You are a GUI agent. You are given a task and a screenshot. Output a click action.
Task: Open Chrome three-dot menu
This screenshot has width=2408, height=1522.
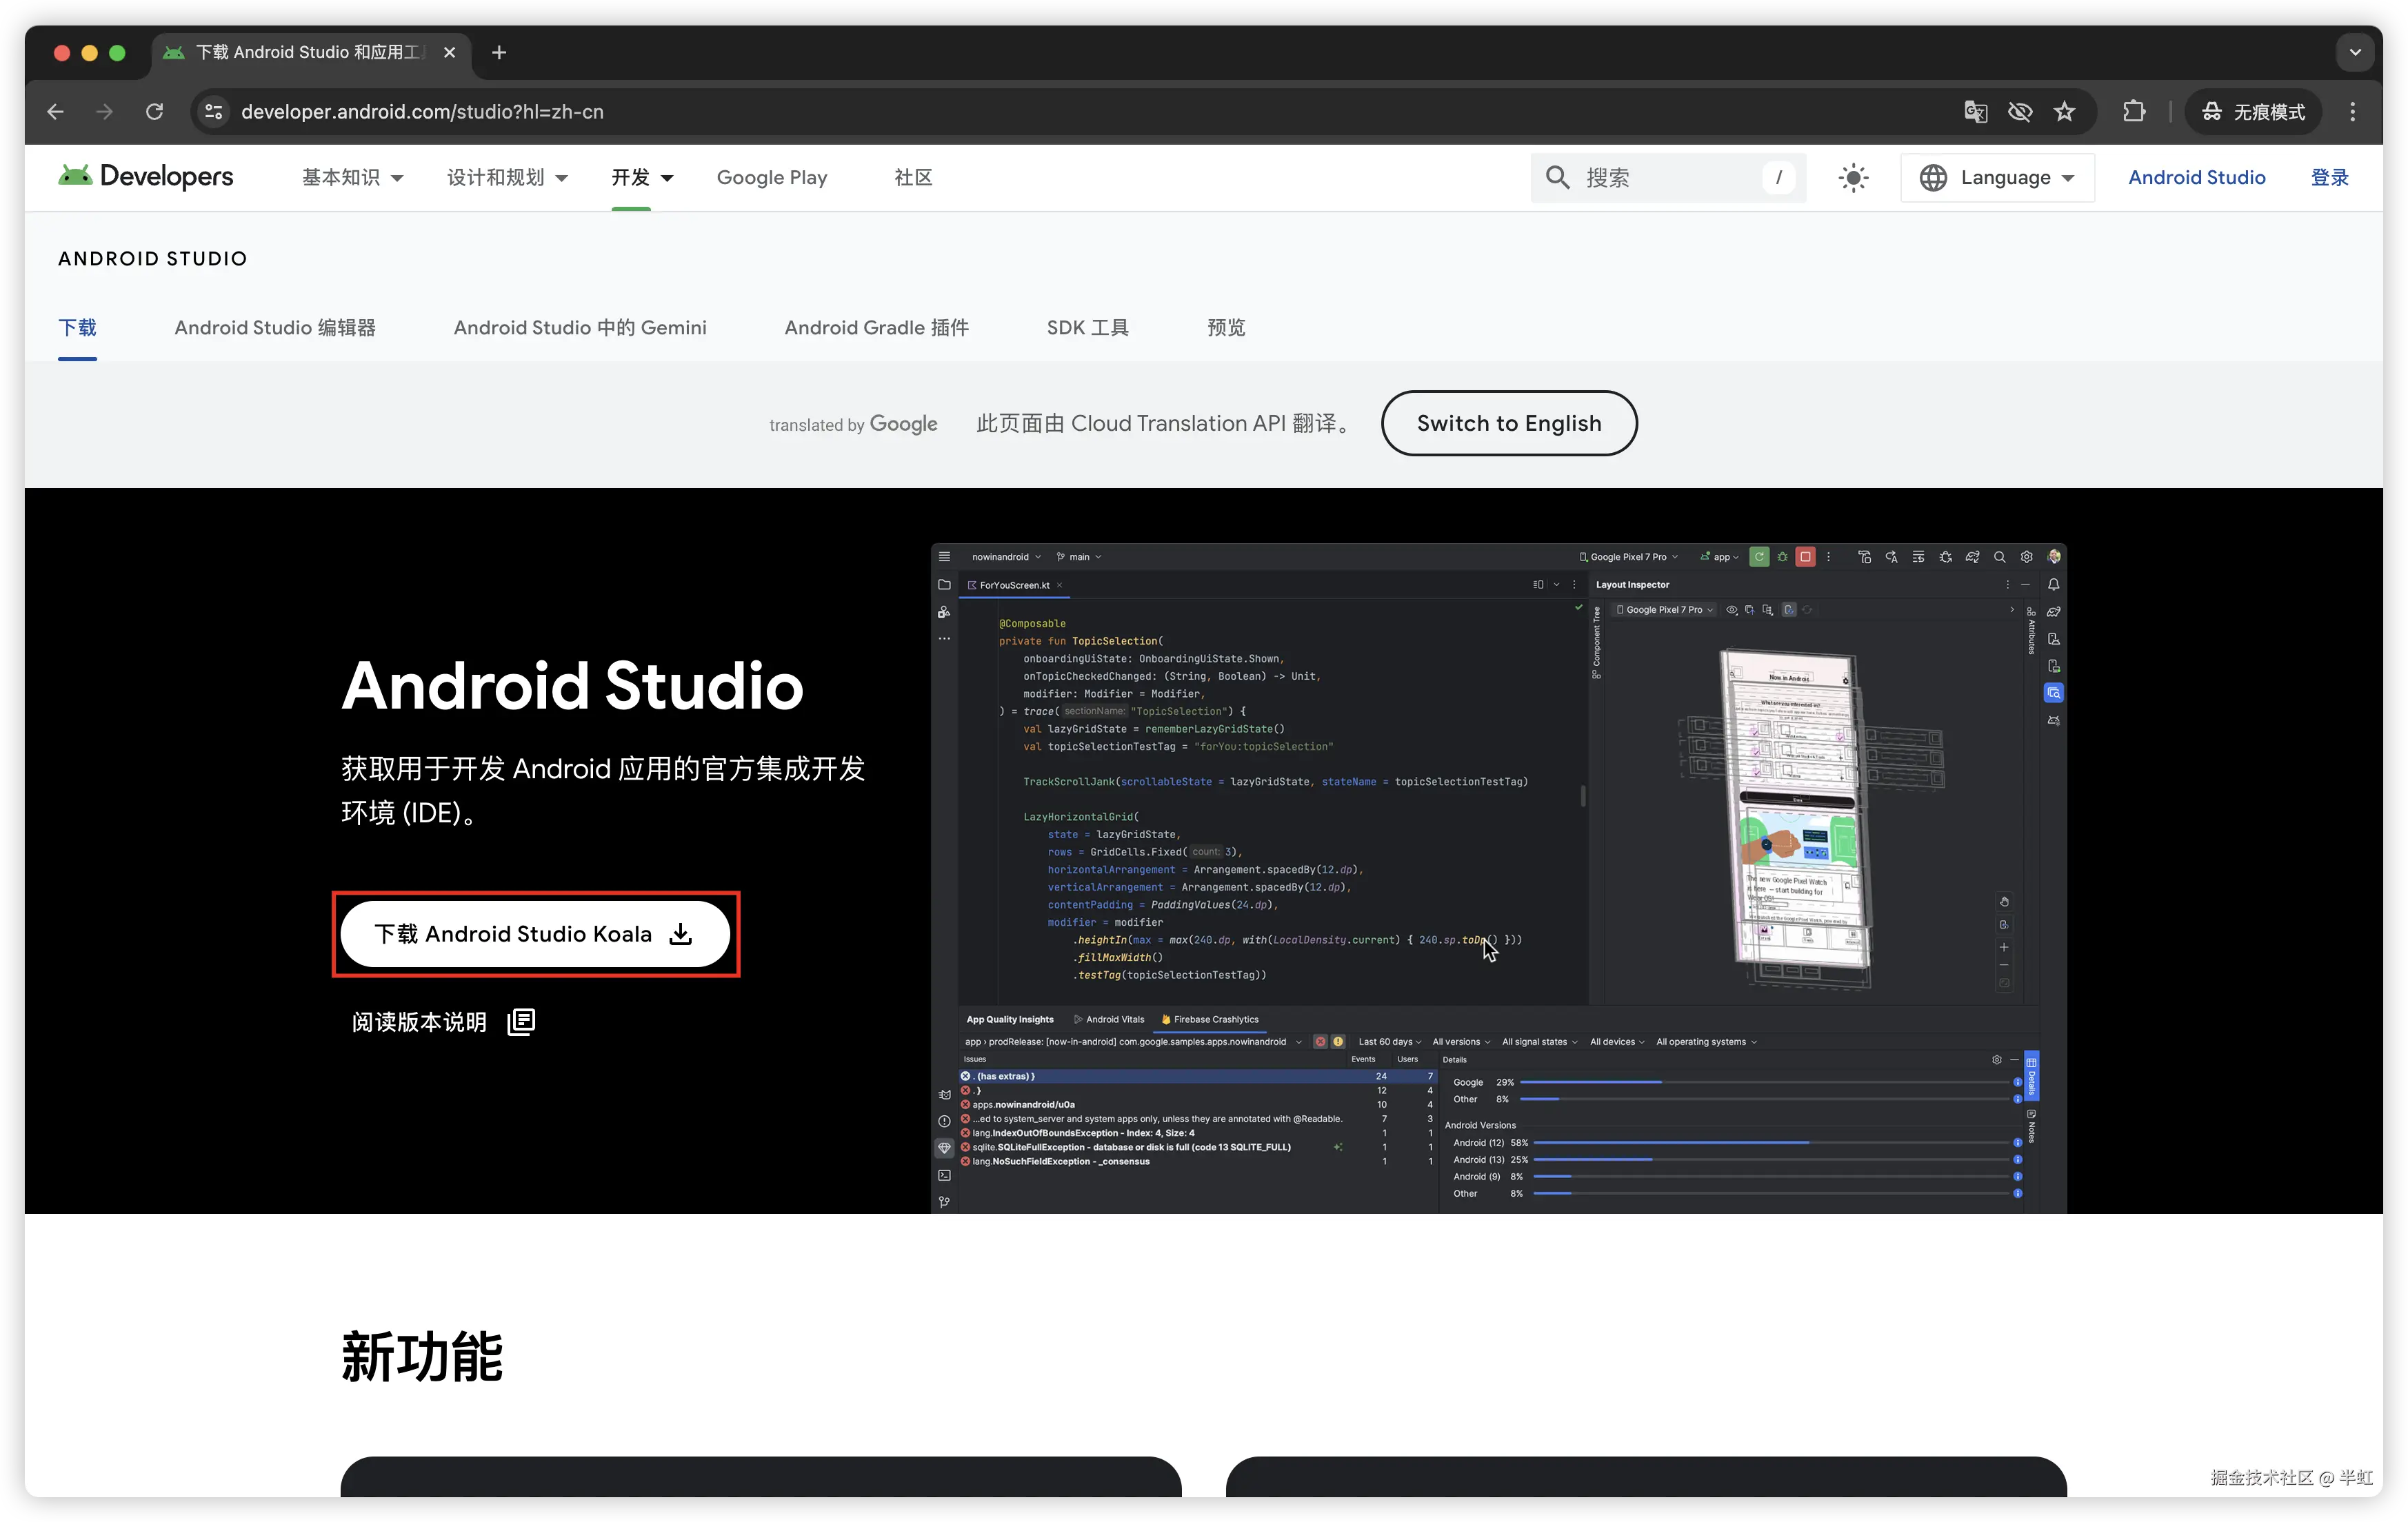[2352, 112]
